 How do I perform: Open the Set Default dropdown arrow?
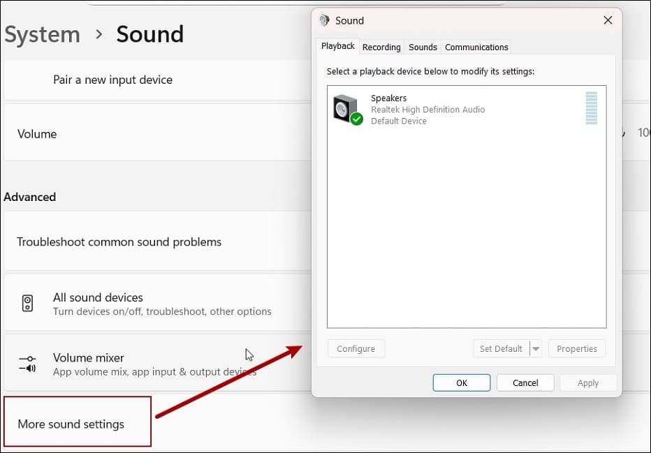tap(535, 348)
